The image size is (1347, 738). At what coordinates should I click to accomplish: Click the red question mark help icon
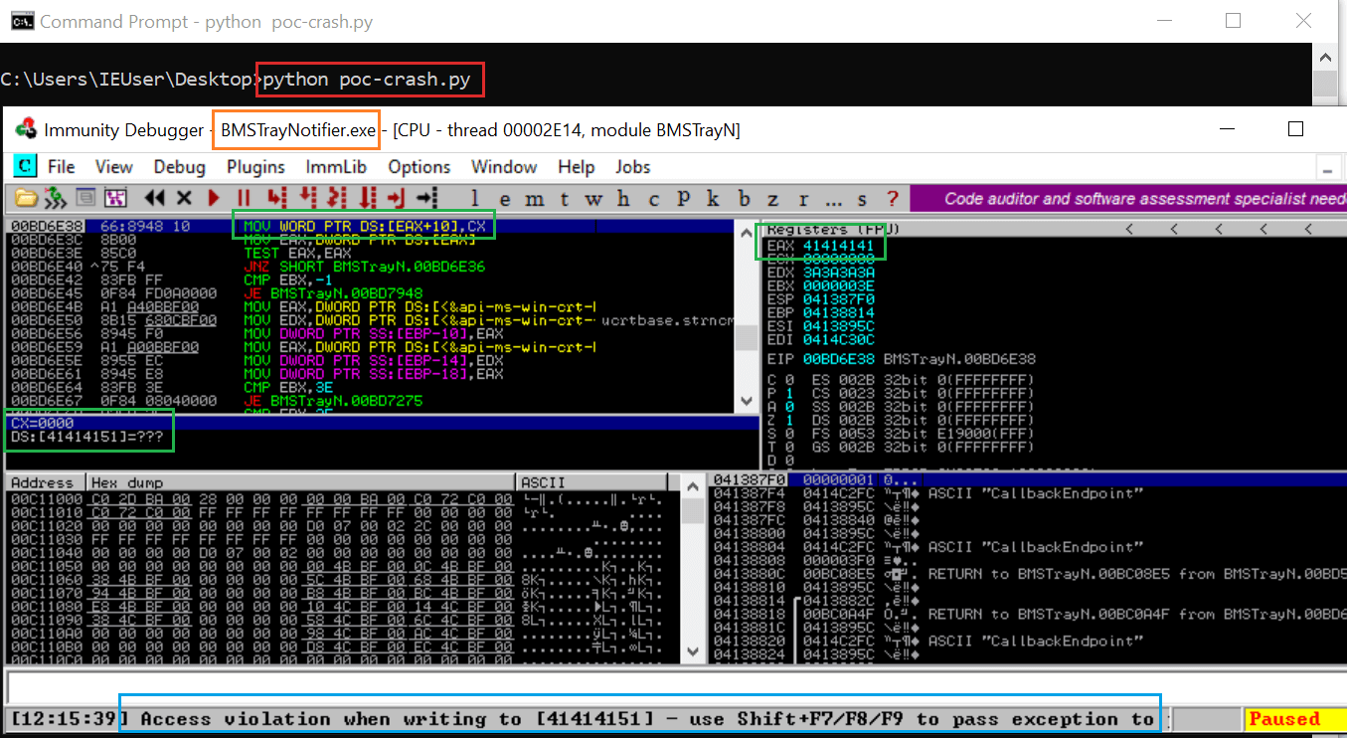coord(892,199)
